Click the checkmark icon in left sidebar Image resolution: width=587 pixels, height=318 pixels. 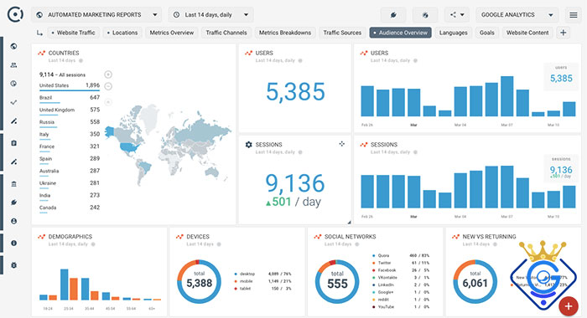coord(14,102)
